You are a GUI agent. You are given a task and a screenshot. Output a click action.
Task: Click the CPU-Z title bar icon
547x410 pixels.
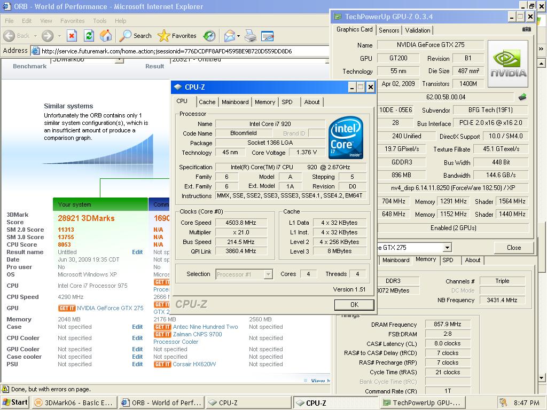(178, 87)
